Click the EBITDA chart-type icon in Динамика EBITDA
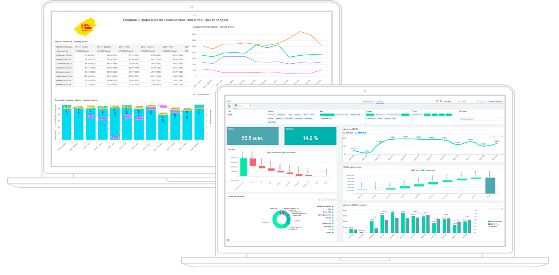This screenshot has height=275, width=559. pos(344,133)
